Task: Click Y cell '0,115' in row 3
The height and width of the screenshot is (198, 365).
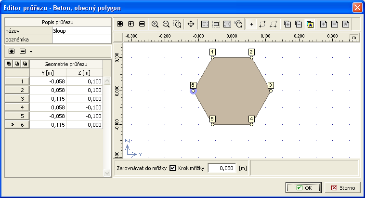Action: pyautogui.click(x=48, y=99)
